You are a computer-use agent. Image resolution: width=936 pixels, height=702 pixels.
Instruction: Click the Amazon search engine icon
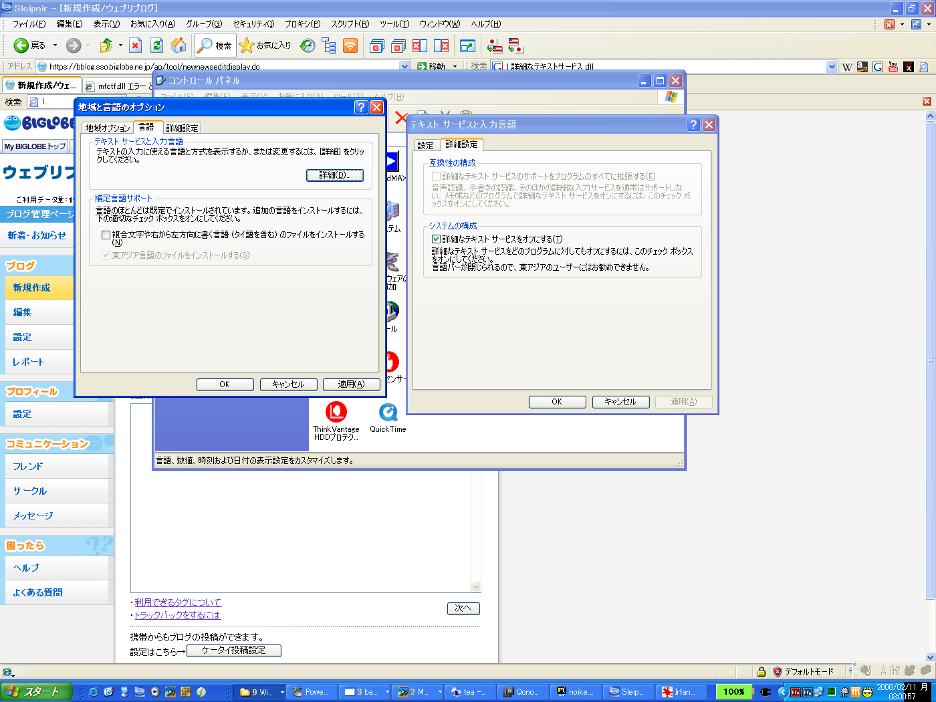(862, 67)
